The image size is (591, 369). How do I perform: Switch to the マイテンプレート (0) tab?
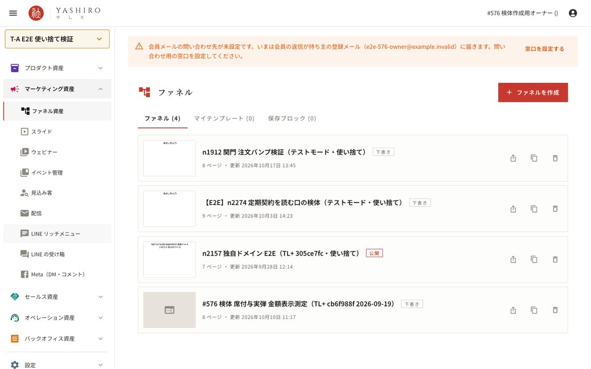[224, 118]
